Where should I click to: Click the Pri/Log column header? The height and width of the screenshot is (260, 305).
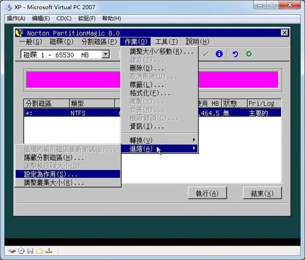pos(264,104)
